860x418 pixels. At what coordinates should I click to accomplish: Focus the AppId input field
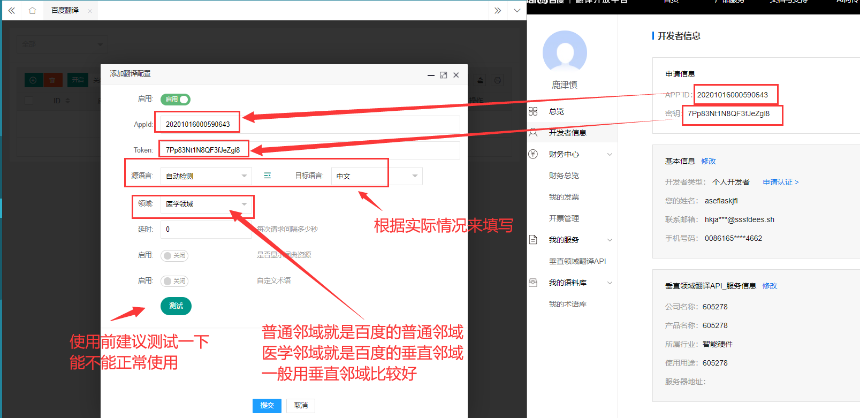pos(310,124)
